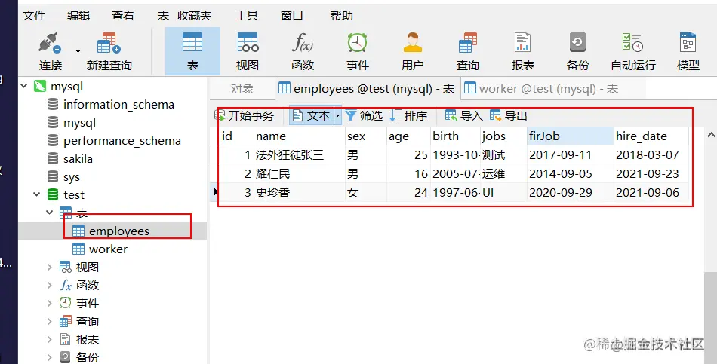Click the hire_date column header
The image size is (717, 364).
[651, 136]
